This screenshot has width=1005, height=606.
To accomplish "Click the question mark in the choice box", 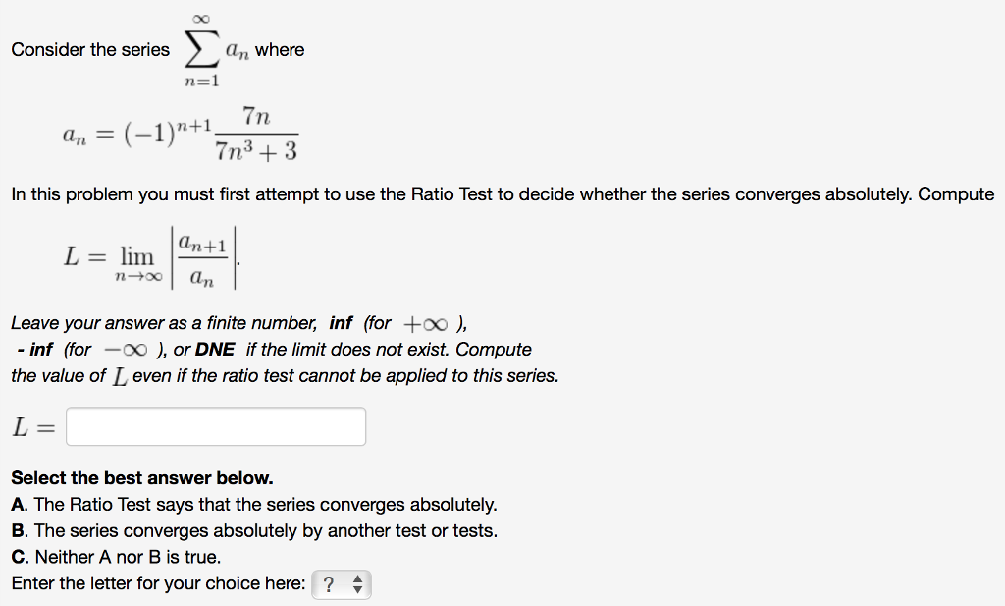I will pos(328,583).
